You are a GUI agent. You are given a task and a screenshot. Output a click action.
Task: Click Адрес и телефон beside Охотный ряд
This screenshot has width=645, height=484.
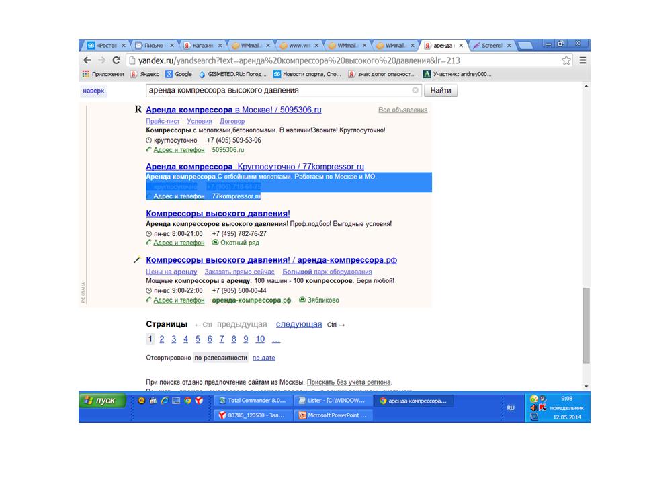tap(179, 243)
